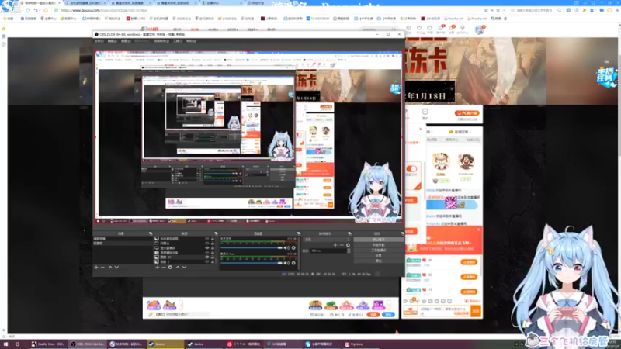Move the selected source down
The width and height of the screenshot is (621, 349).
[184, 268]
